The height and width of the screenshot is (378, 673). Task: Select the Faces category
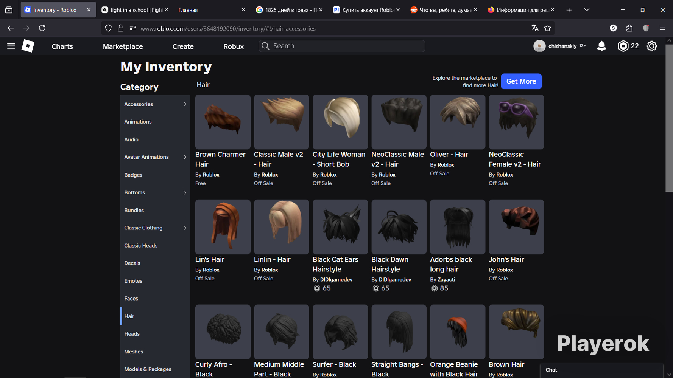coord(155,299)
